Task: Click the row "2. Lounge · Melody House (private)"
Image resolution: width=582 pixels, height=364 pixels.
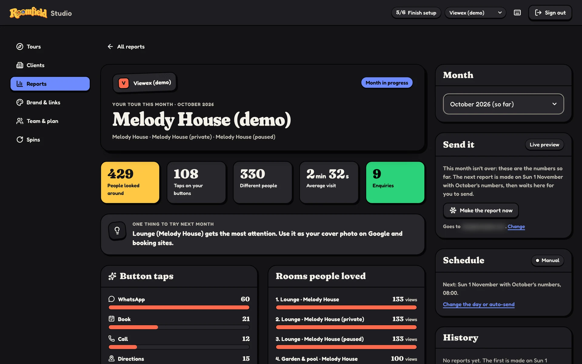Action: point(346,322)
